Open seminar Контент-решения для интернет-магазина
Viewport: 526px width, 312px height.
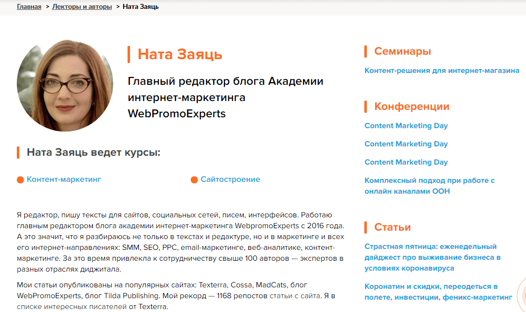pos(442,70)
